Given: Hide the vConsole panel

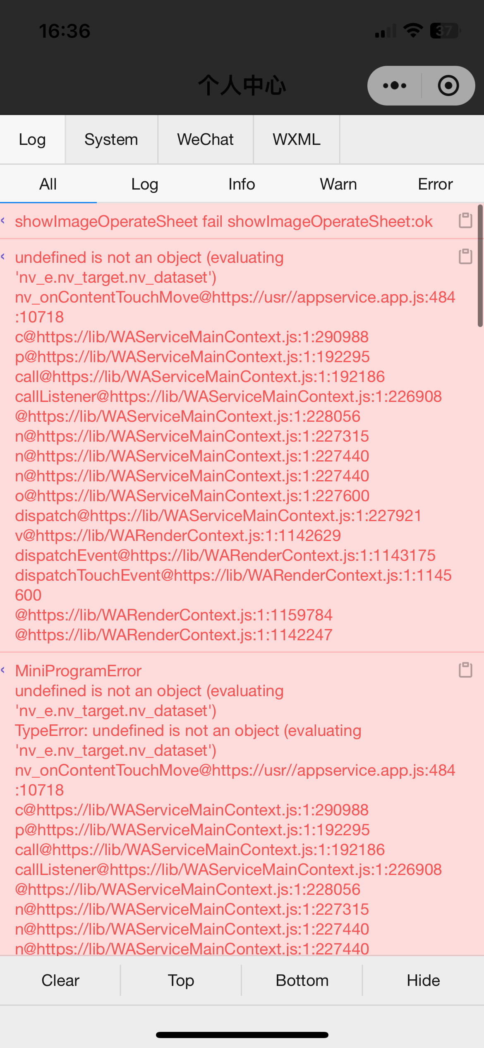Looking at the screenshot, I should [x=423, y=981].
